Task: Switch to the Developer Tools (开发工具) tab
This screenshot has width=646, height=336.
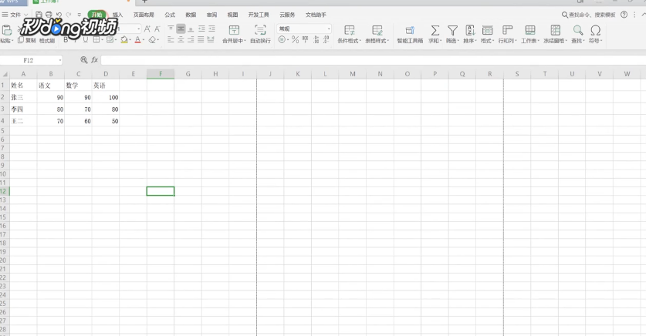Action: pos(259,15)
